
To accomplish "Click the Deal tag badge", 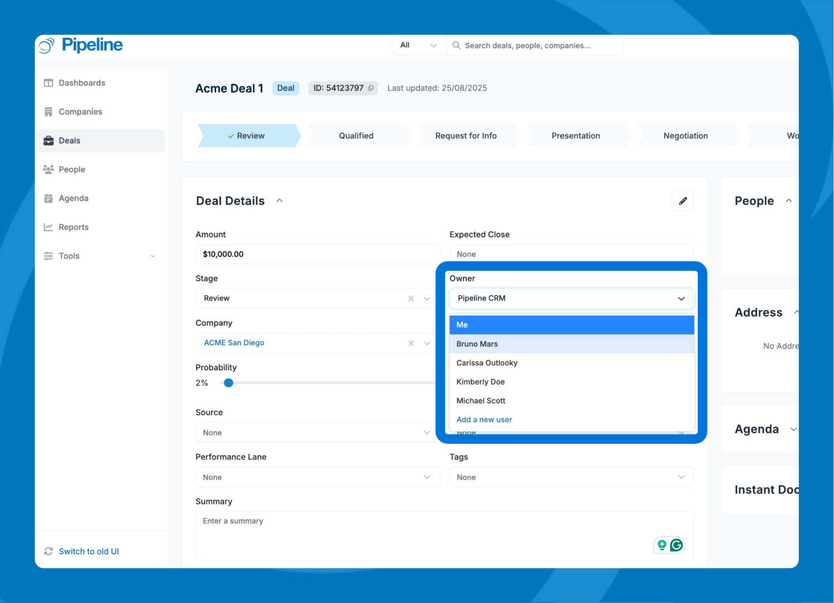I will (286, 88).
